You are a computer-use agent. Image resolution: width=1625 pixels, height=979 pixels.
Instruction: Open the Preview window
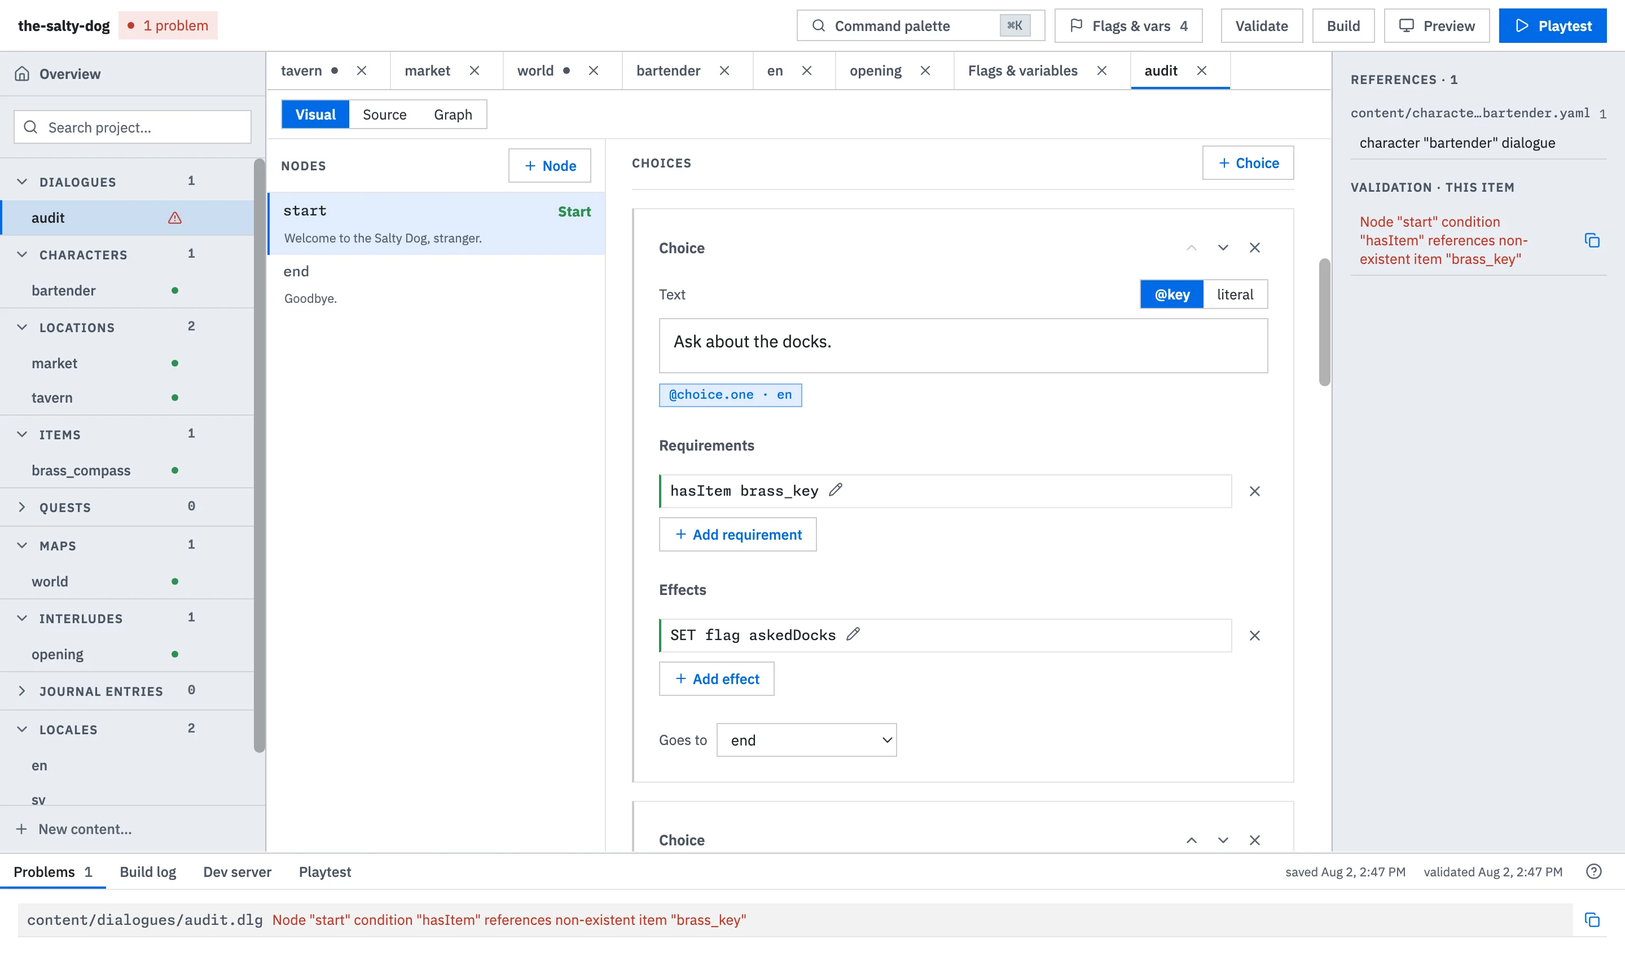point(1437,26)
